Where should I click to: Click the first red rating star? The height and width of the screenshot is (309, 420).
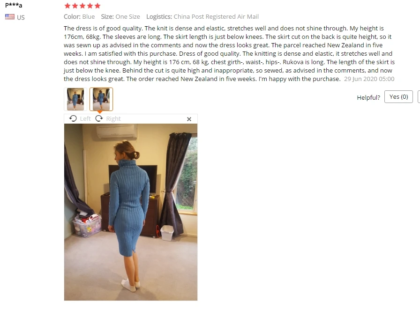tap(67, 6)
